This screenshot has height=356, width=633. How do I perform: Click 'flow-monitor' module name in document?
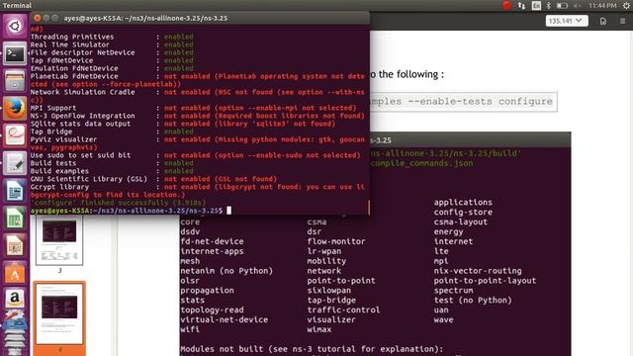coord(336,241)
